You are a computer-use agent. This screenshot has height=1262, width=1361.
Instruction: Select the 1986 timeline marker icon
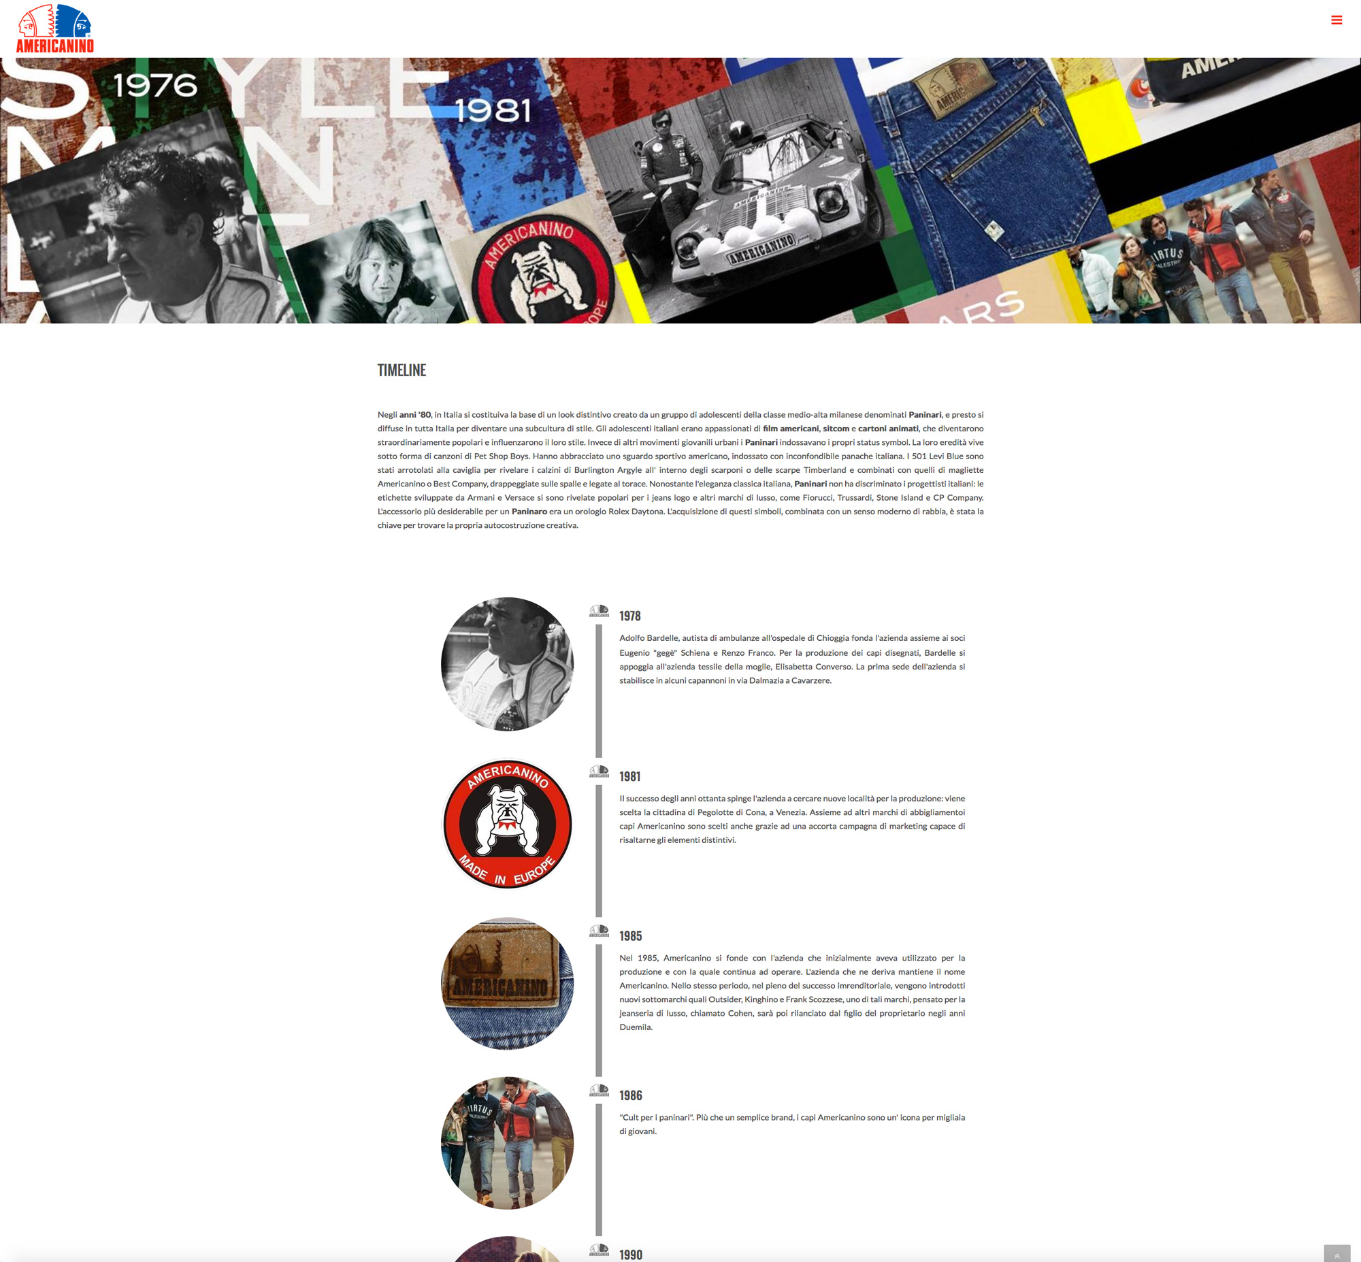pos(600,1091)
